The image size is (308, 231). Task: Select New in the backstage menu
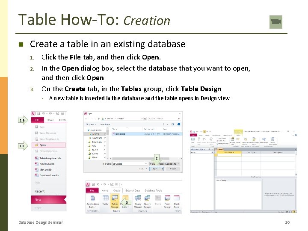tap(48, 200)
